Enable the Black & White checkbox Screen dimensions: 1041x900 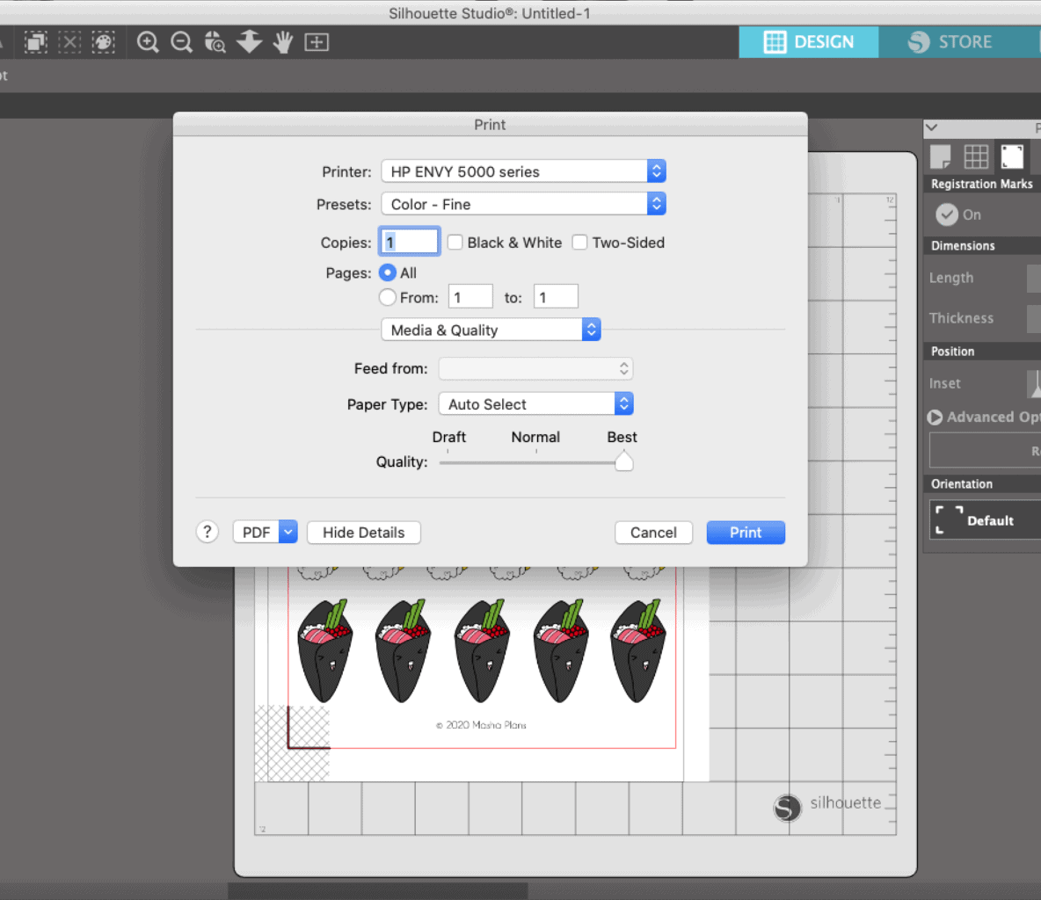click(x=455, y=242)
